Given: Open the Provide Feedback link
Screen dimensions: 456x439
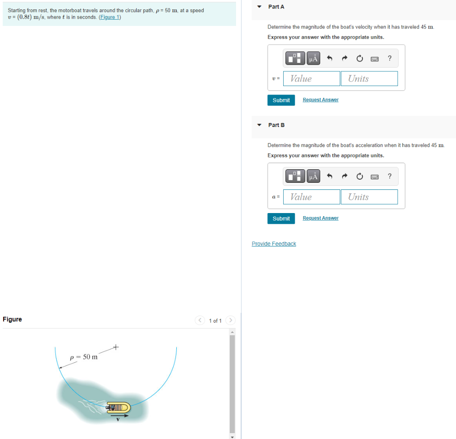Looking at the screenshot, I should pyautogui.click(x=273, y=243).
